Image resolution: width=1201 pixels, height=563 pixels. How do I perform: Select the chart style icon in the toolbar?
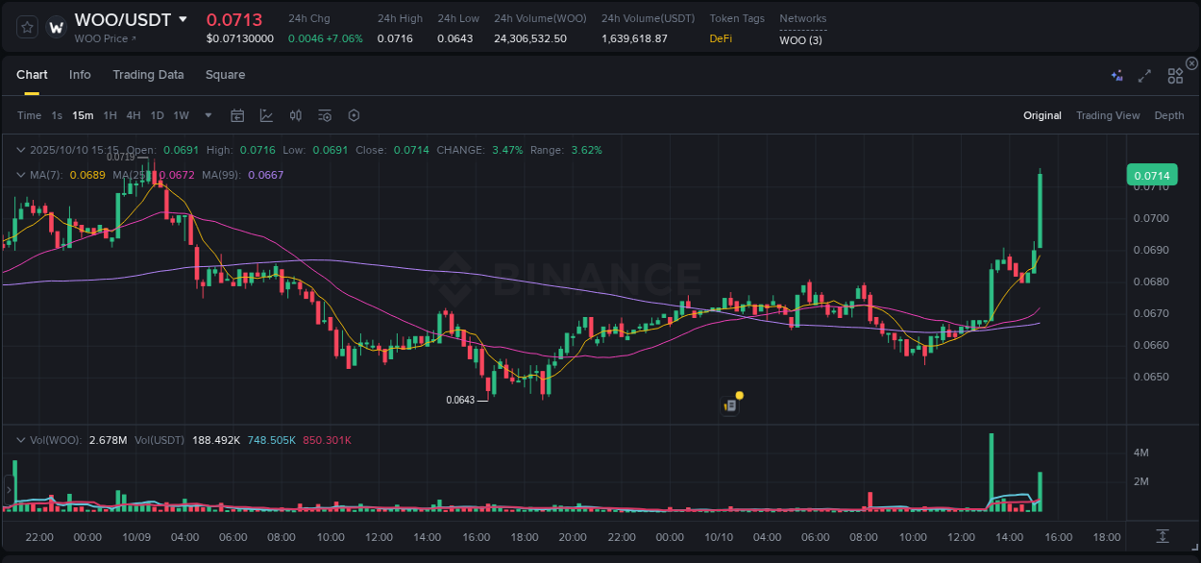coord(266,115)
